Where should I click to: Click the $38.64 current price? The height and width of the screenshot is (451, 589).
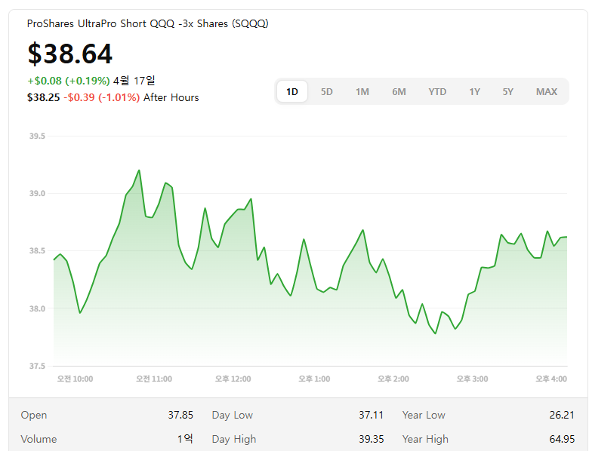70,54
